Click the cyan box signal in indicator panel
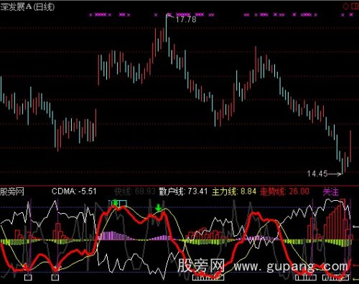 118,204
